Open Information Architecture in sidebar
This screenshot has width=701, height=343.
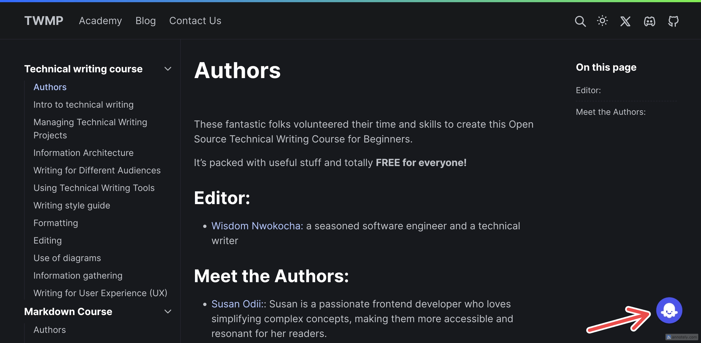point(84,153)
